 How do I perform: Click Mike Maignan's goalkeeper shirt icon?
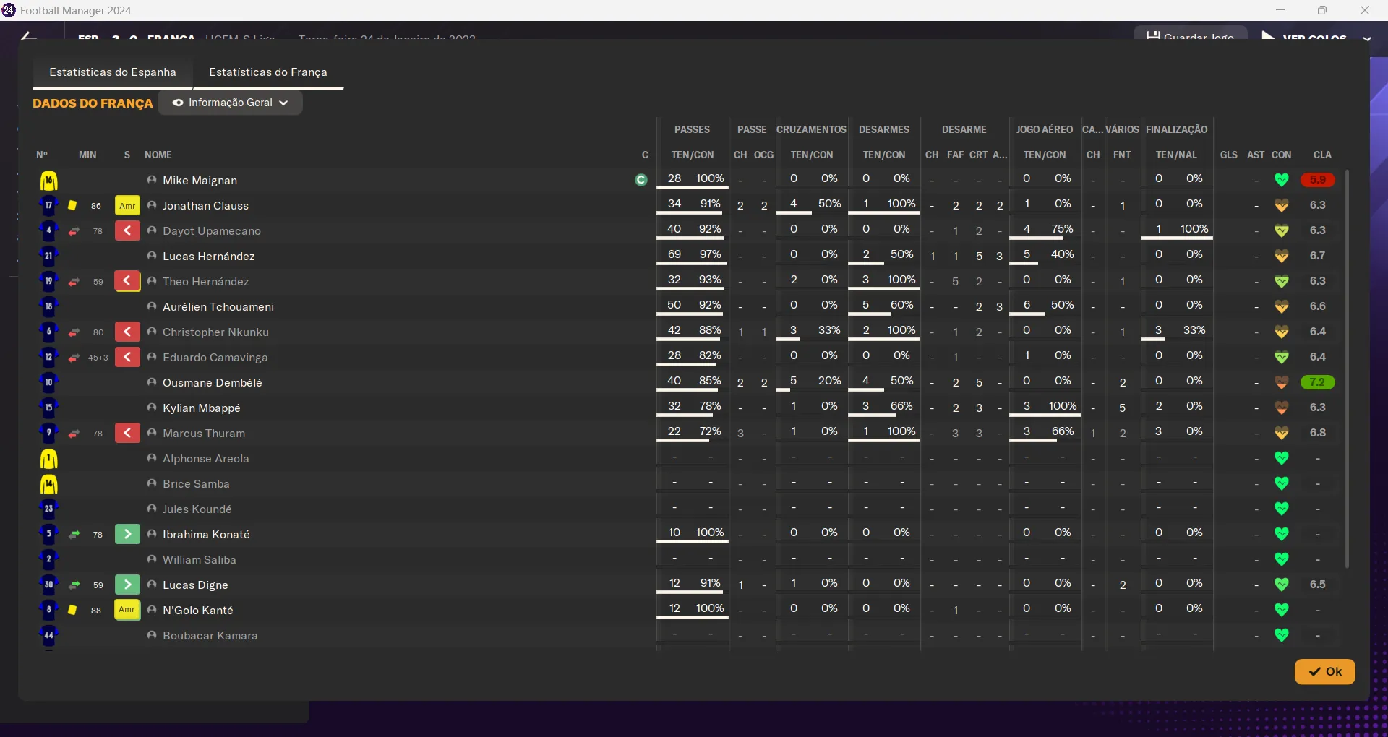click(48, 181)
